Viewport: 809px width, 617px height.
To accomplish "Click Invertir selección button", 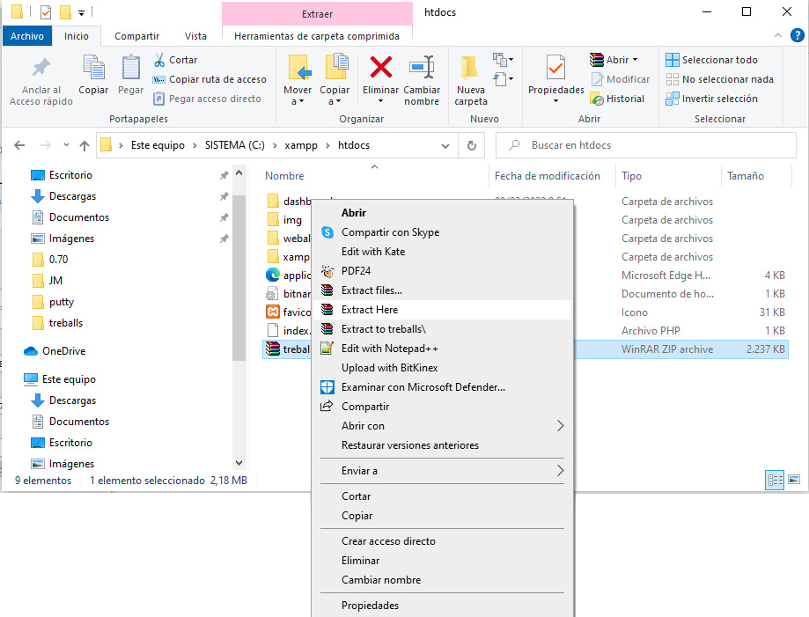I will (712, 99).
